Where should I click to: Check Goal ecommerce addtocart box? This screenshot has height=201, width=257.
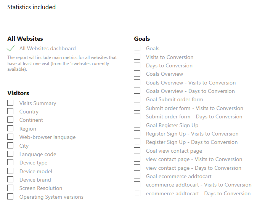tap(137, 176)
